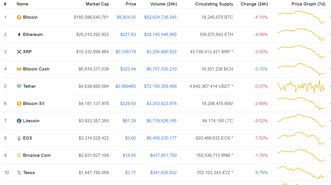
Task: Click the Tezos logo icon
Action: [19, 173]
